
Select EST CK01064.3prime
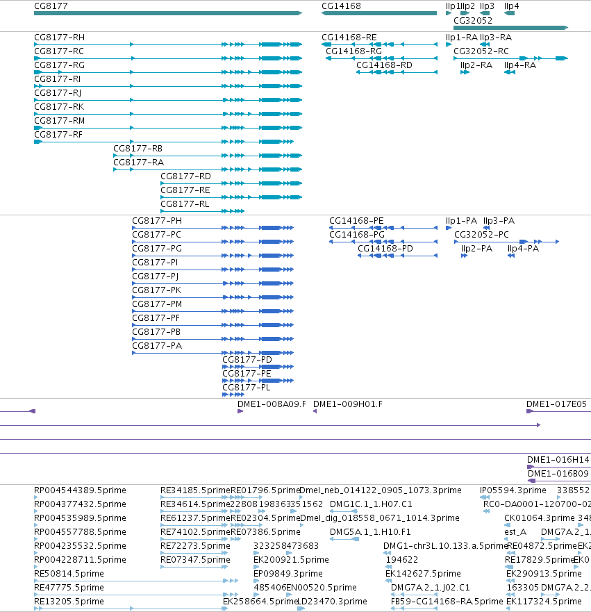(x=507, y=525)
